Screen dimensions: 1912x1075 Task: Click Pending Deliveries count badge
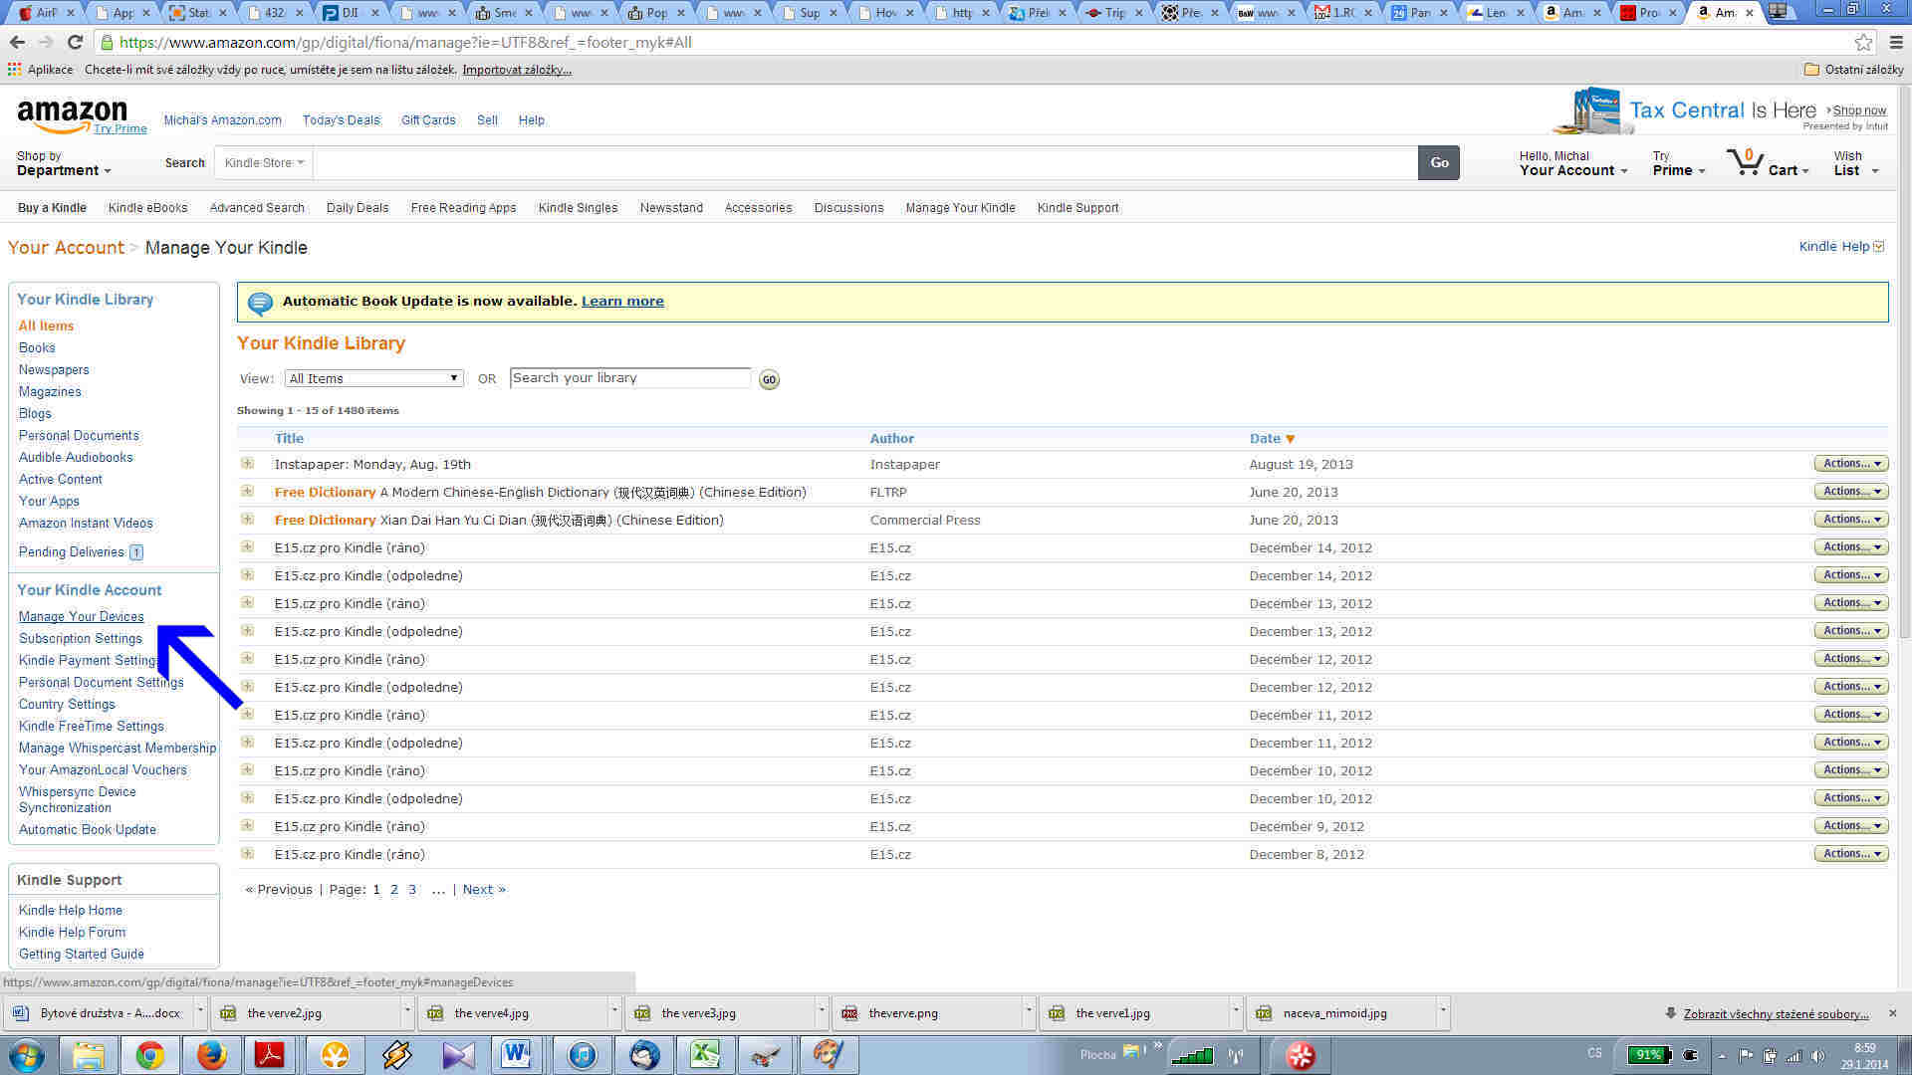click(136, 552)
